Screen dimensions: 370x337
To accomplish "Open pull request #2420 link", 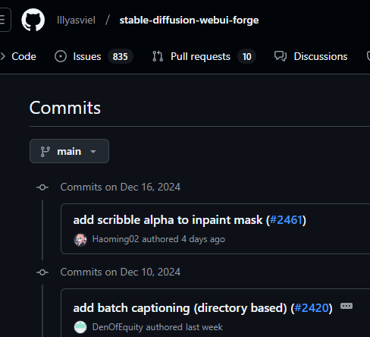I will [311, 308].
